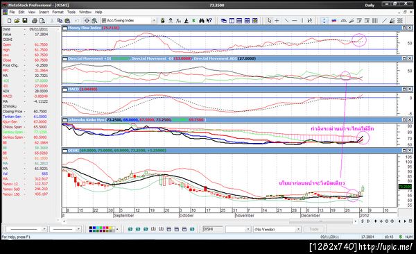Open the Insert menu
416x254 pixels.
(44, 12)
